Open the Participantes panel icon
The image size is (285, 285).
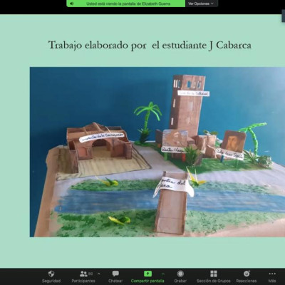coord(83,274)
